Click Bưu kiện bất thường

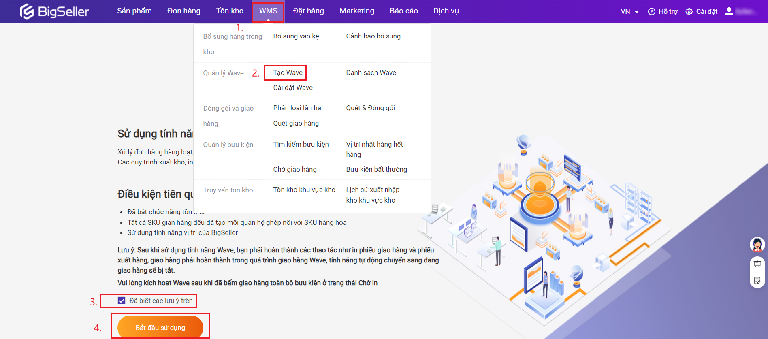click(x=376, y=170)
